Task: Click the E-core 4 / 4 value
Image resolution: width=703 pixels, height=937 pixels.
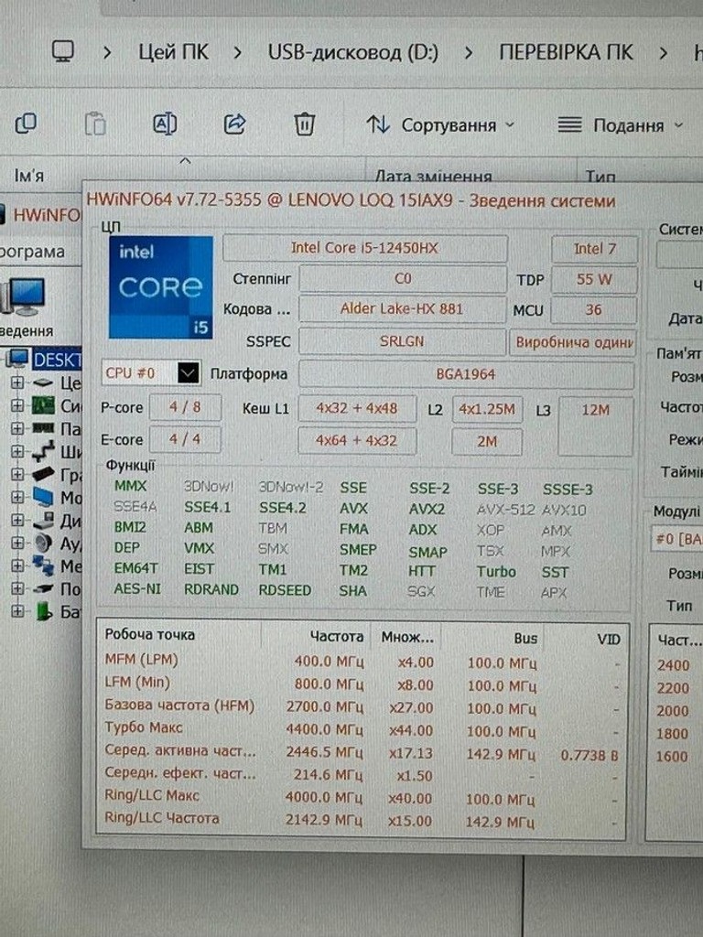Action: click(185, 439)
